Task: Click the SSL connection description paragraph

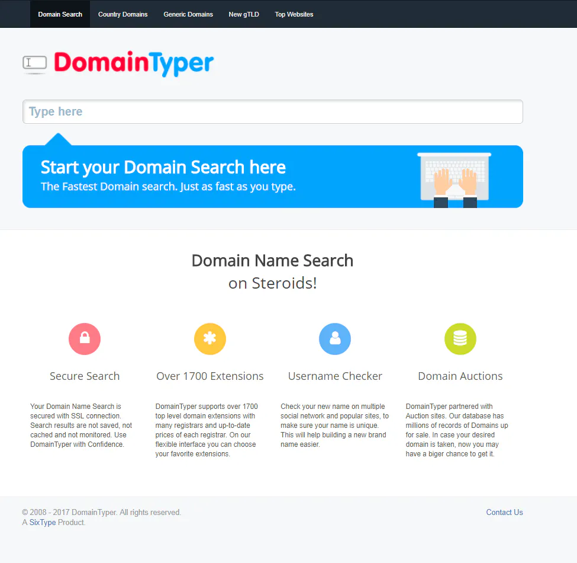Action: [x=81, y=425]
